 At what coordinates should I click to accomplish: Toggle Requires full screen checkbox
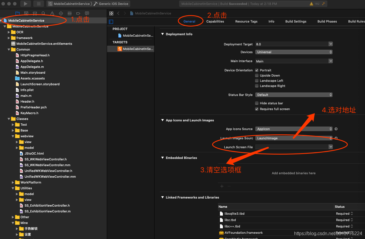(x=256, y=109)
